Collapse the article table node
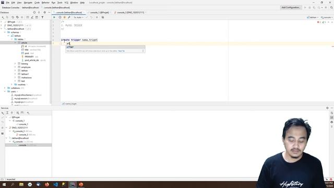The height and width of the screenshot is (188, 334). coord(15,43)
